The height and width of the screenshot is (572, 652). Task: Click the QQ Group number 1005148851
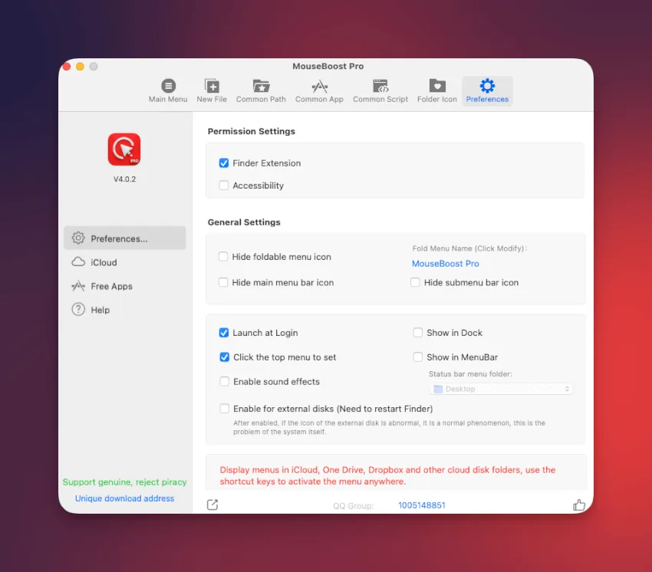click(x=422, y=505)
